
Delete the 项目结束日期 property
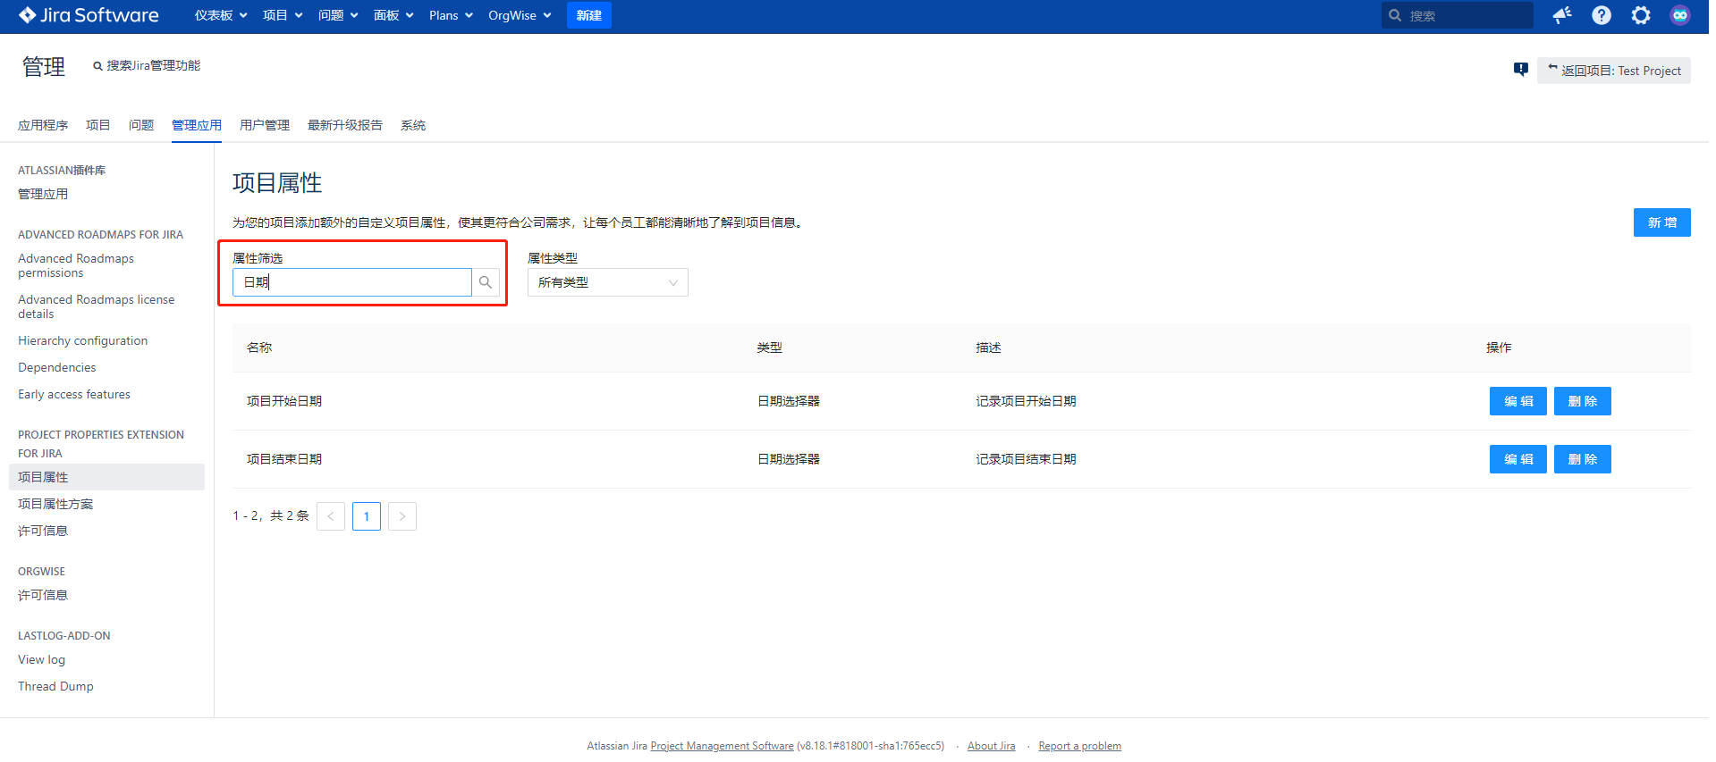pyautogui.click(x=1582, y=459)
